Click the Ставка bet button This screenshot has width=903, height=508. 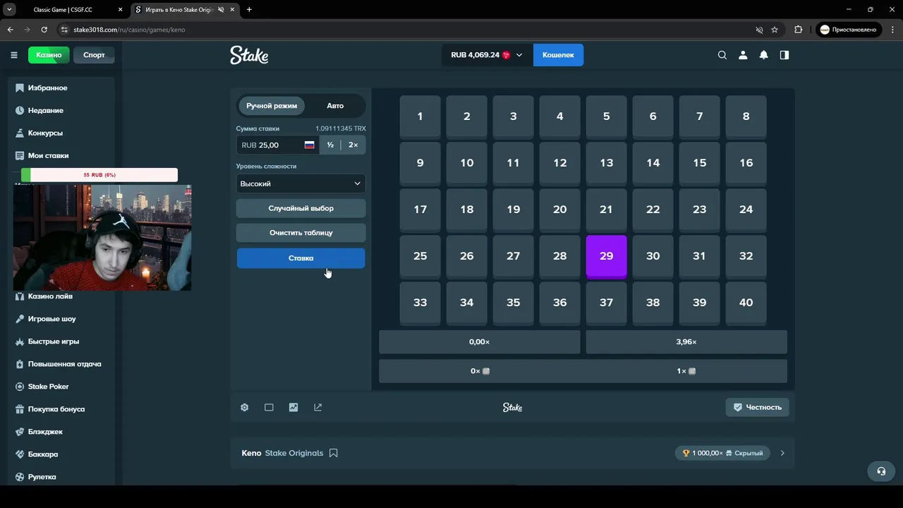[x=301, y=258]
